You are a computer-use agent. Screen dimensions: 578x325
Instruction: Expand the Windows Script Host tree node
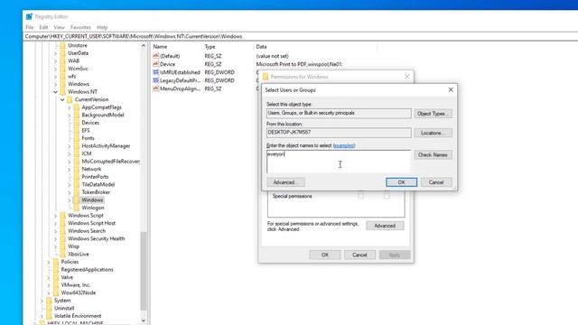tap(55, 223)
